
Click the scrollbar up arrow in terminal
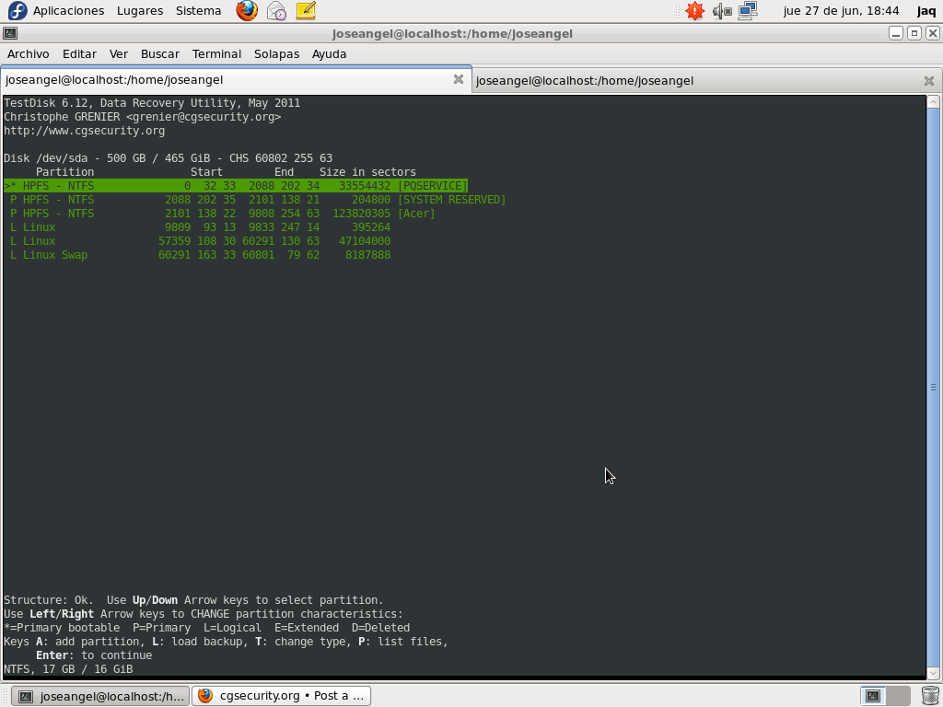coord(934,101)
